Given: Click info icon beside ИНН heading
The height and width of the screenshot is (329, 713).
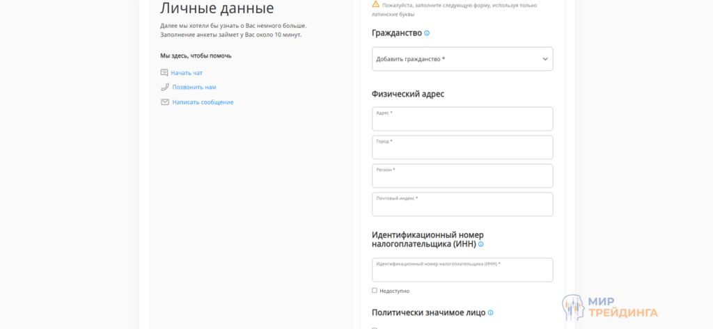Looking at the screenshot, I should point(481,244).
